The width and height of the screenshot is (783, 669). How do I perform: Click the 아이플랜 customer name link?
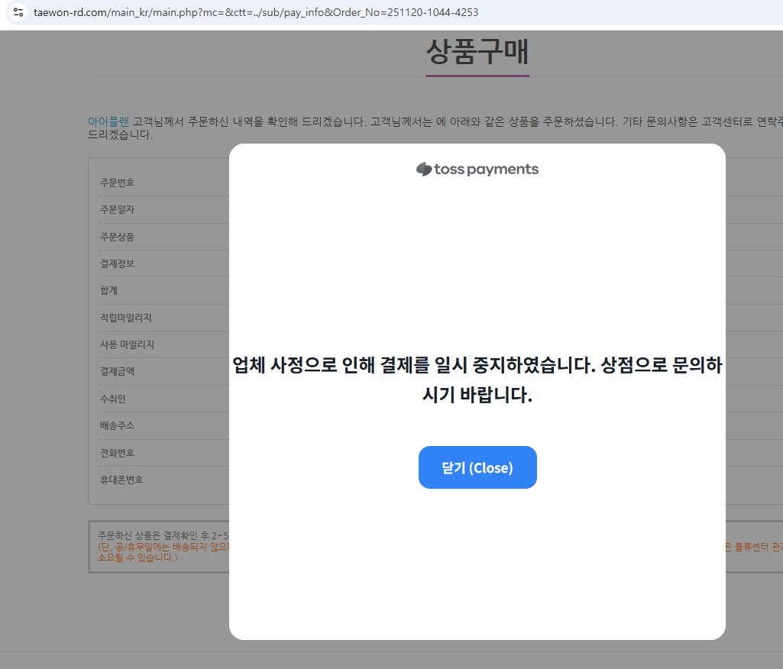(x=108, y=121)
